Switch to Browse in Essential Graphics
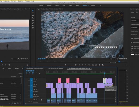 tap(132, 12)
